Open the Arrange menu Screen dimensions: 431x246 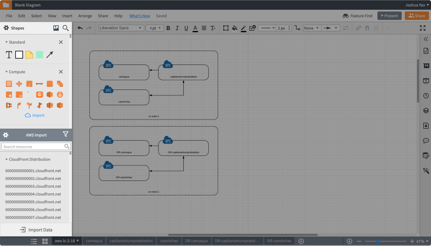coord(85,16)
